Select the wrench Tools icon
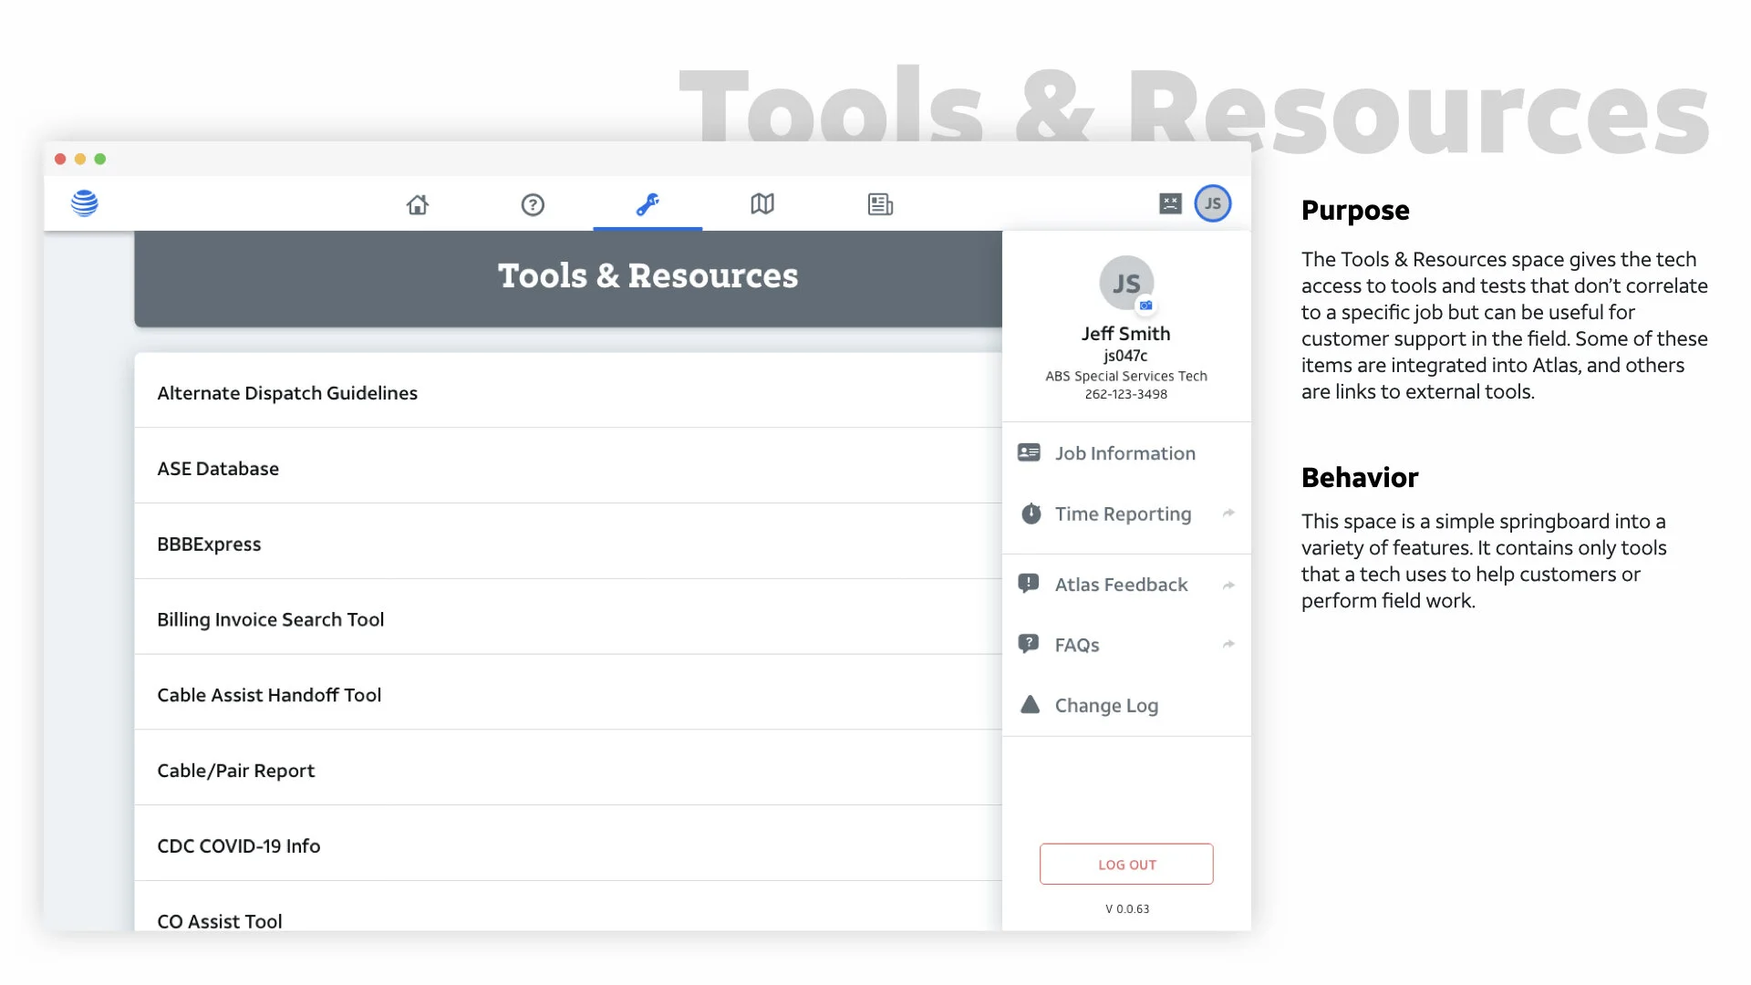 tap(648, 204)
